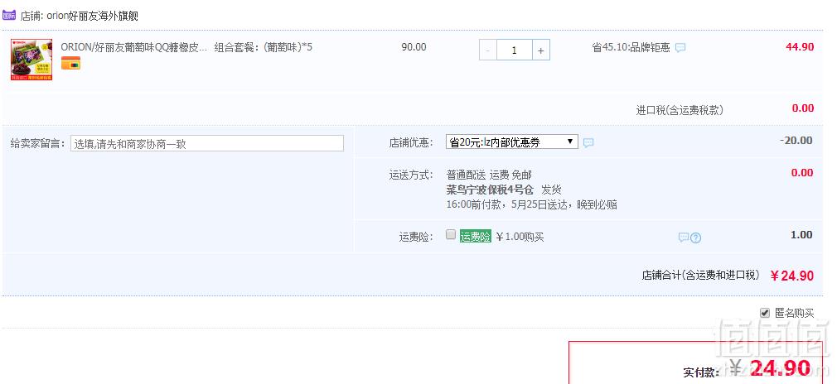The image size is (837, 384).
Task: Toggle the 匿名购买 anonymous purchase checkbox
Action: (765, 313)
